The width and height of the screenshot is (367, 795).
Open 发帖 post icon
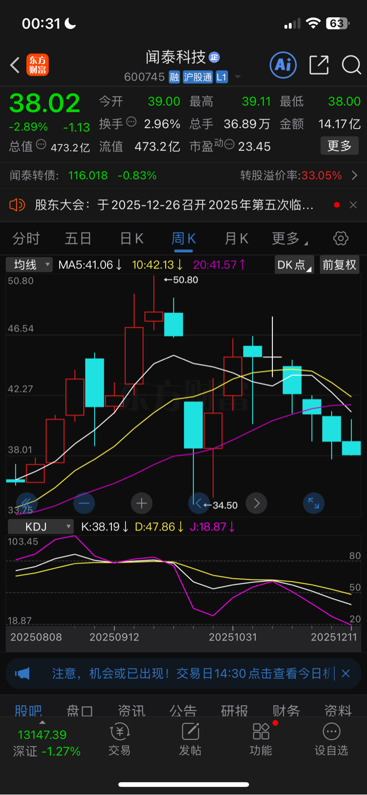pyautogui.click(x=190, y=739)
